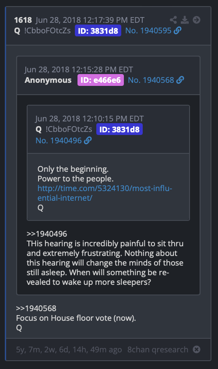Click the pink ID: e466e6 badge
The height and width of the screenshot is (369, 218).
(101, 80)
